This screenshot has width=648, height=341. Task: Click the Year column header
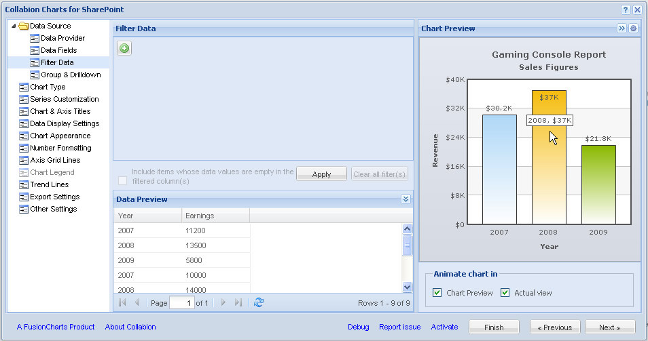coord(147,216)
